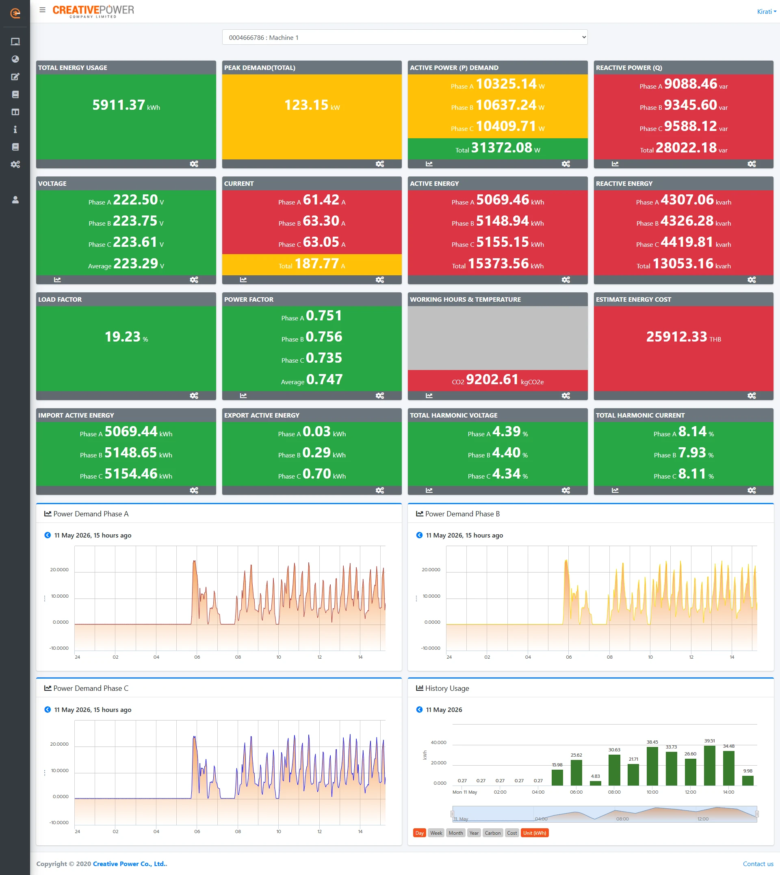Open the info sidebar icon
This screenshot has width=780, height=875.
coord(15,130)
